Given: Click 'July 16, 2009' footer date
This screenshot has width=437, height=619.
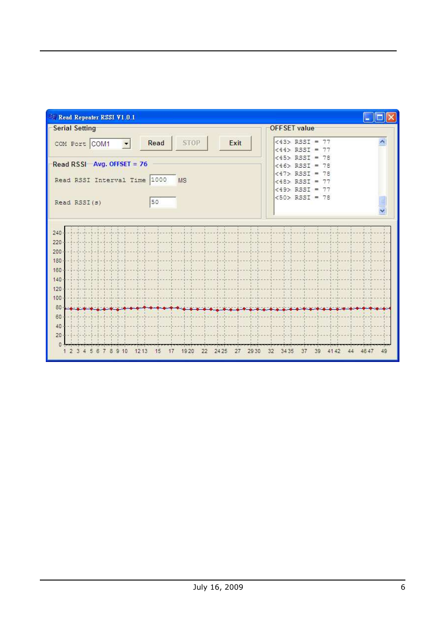Looking at the screenshot, I should tap(218, 587).
